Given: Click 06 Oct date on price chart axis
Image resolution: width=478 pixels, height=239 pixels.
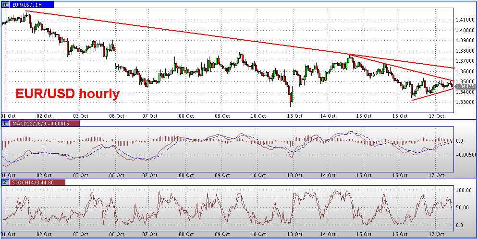Looking at the screenshot, I should (x=116, y=116).
